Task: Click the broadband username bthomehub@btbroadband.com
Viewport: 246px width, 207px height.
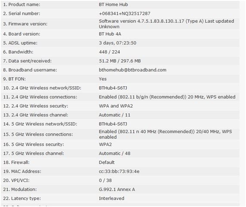Action: pos(132,70)
